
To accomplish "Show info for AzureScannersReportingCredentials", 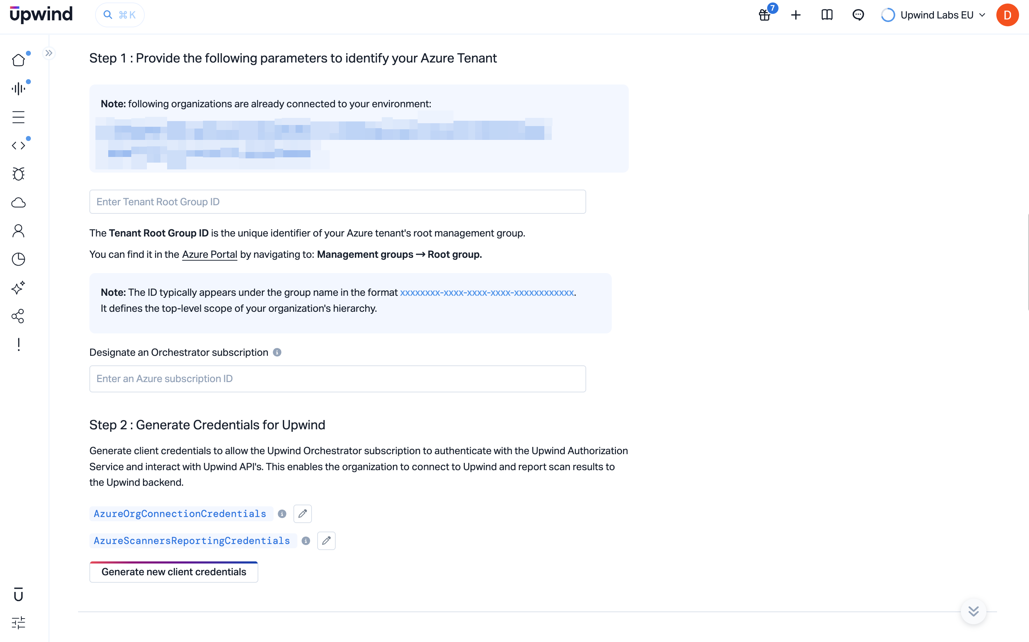I will [306, 541].
